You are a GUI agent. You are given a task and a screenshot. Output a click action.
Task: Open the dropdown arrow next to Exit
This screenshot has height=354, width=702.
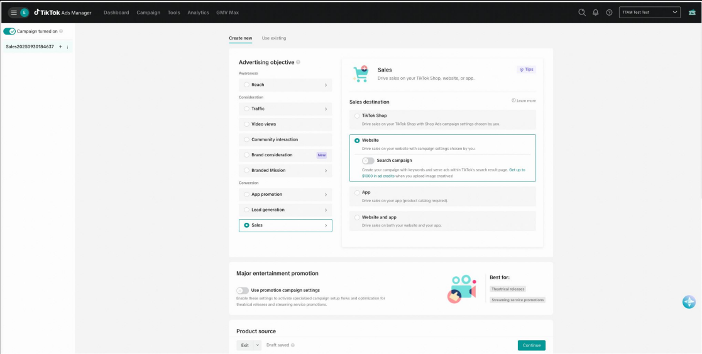pyautogui.click(x=258, y=345)
